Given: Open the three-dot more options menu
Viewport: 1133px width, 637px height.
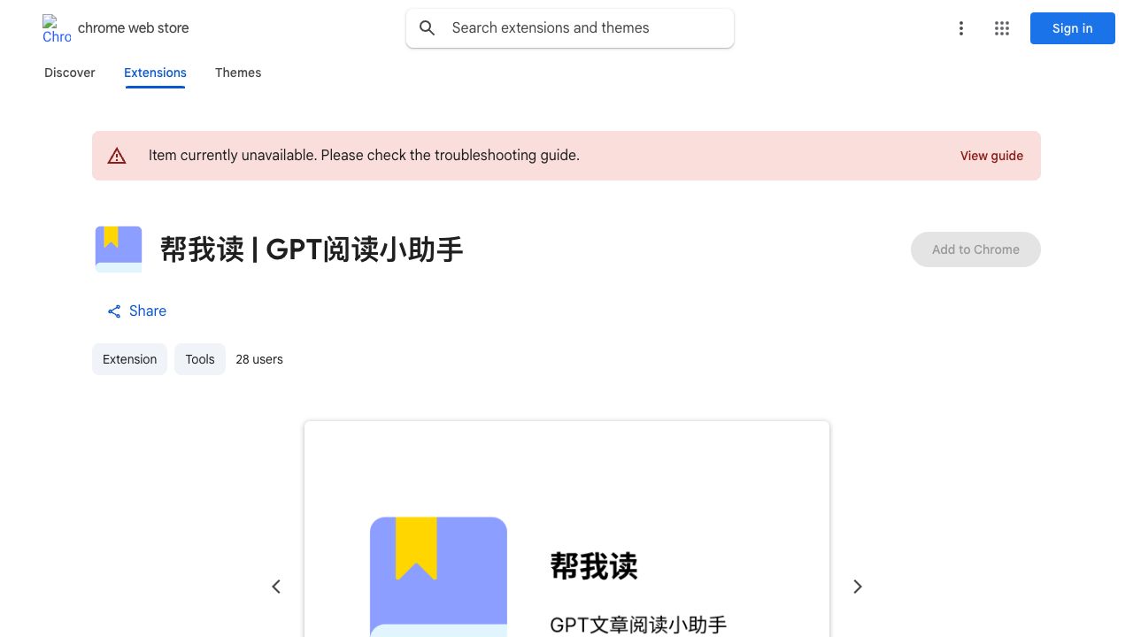Looking at the screenshot, I should [x=961, y=28].
